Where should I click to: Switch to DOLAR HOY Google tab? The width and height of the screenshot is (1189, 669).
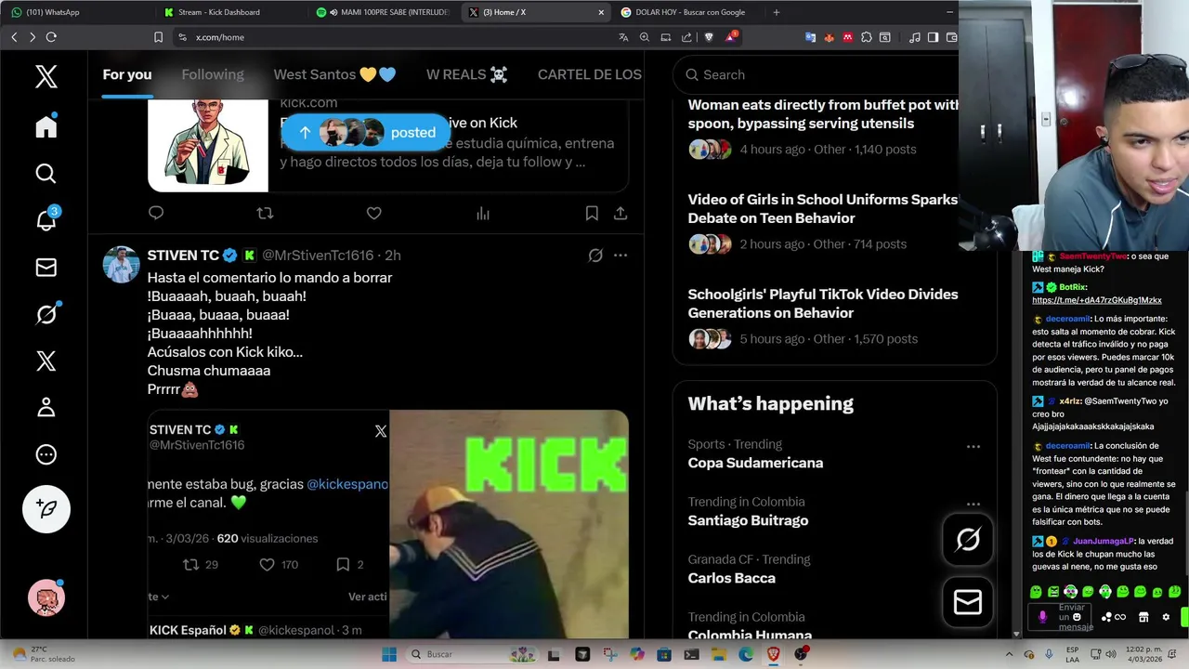tap(689, 12)
